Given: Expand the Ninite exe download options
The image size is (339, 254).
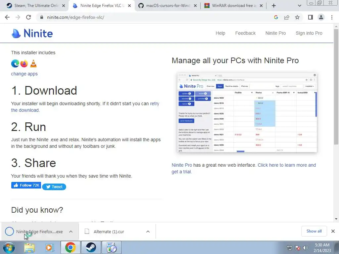Looking at the screenshot, I should coord(71,232).
